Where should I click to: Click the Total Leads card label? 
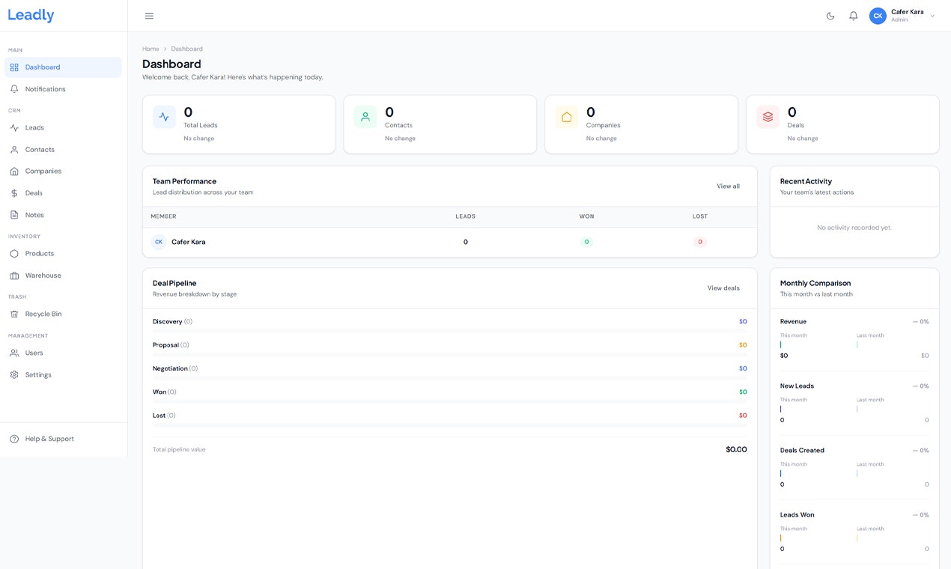coord(201,125)
